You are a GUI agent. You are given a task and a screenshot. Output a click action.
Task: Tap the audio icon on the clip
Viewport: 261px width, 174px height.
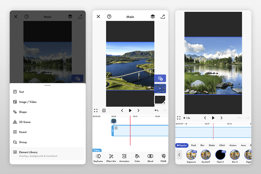(116, 128)
